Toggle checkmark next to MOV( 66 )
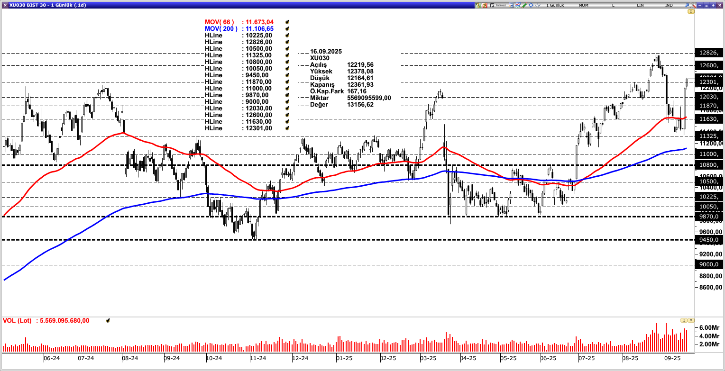The height and width of the screenshot is (371, 725). tap(287, 22)
